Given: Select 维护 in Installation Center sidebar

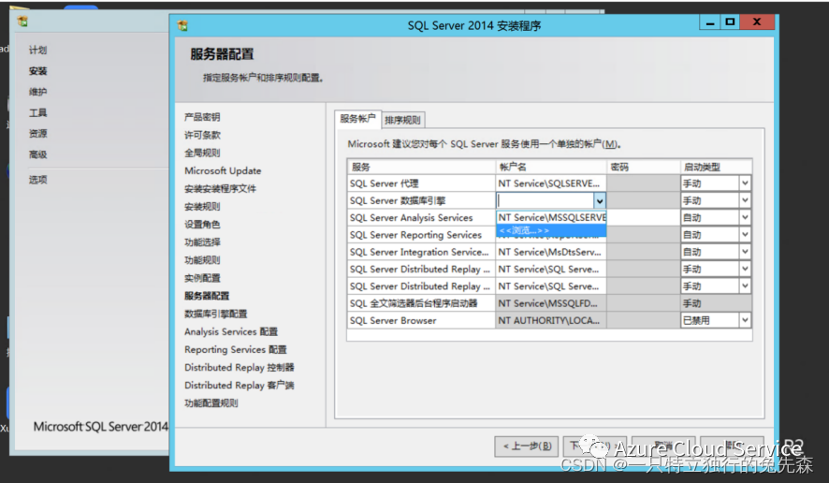Looking at the screenshot, I should [38, 92].
